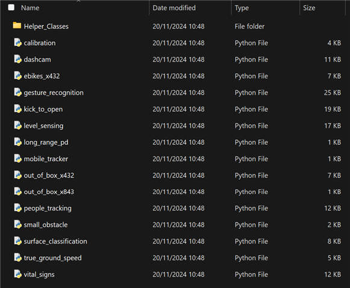Click the surface_classification file name
The width and height of the screenshot is (350, 288).
tap(55, 242)
